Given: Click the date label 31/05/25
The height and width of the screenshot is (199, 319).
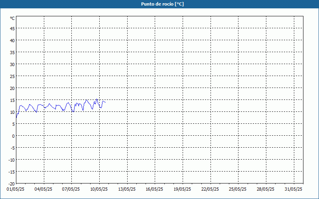Looking at the screenshot, I should pyautogui.click(x=293, y=189).
